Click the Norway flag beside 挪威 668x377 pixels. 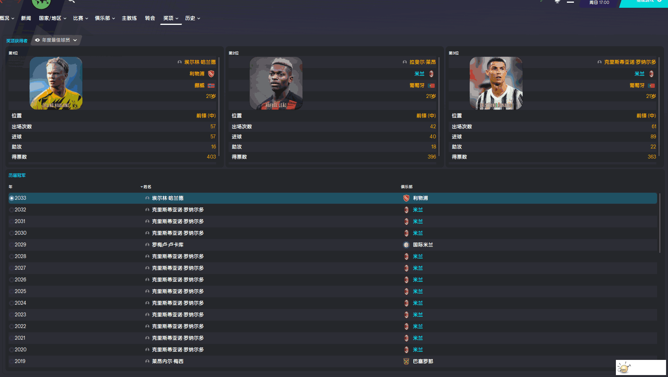tap(211, 86)
